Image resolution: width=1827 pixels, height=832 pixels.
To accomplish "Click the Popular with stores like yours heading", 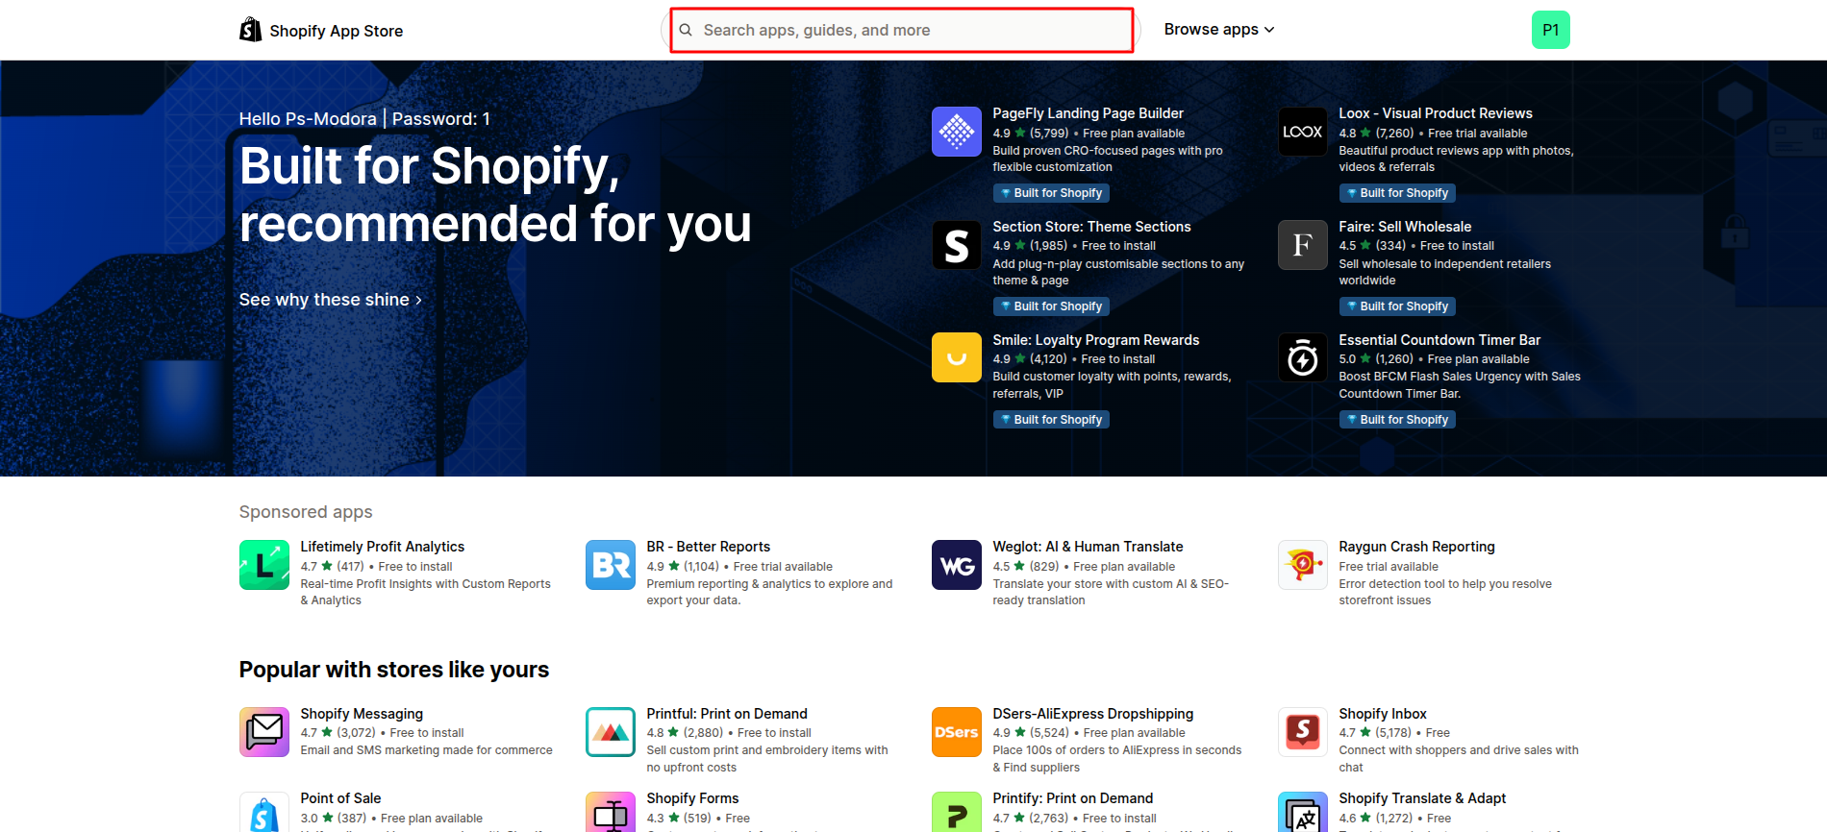I will coord(394,670).
